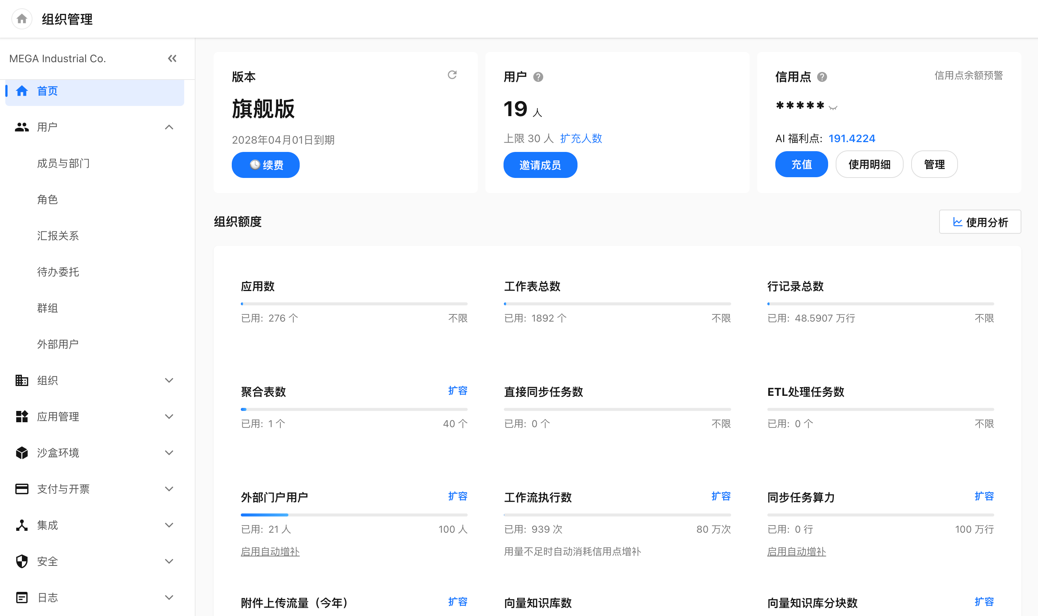Click the 邀请成员 button
The width and height of the screenshot is (1038, 616).
pos(540,165)
